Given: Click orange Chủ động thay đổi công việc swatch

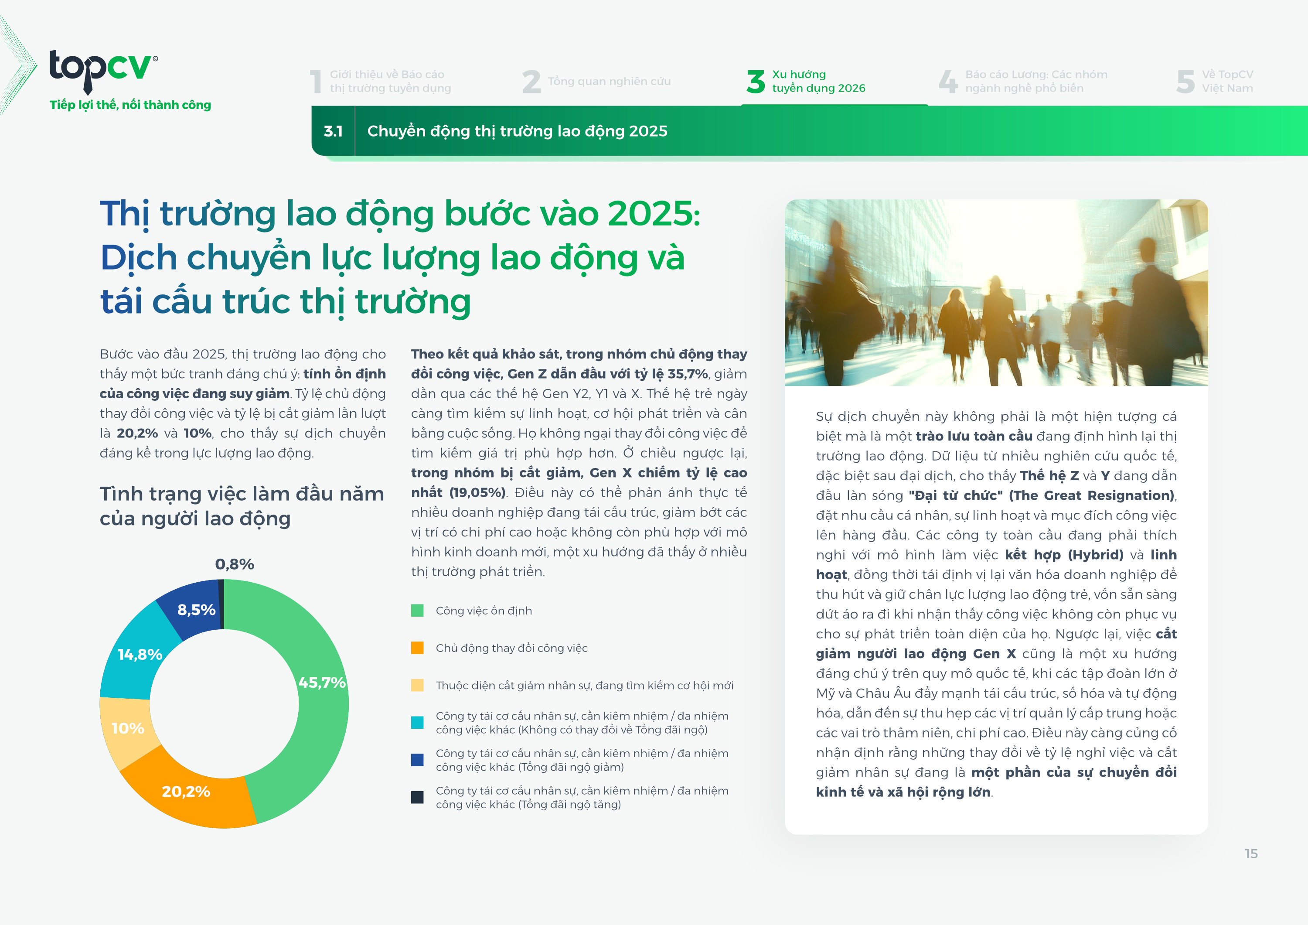Looking at the screenshot, I should pos(417,648).
